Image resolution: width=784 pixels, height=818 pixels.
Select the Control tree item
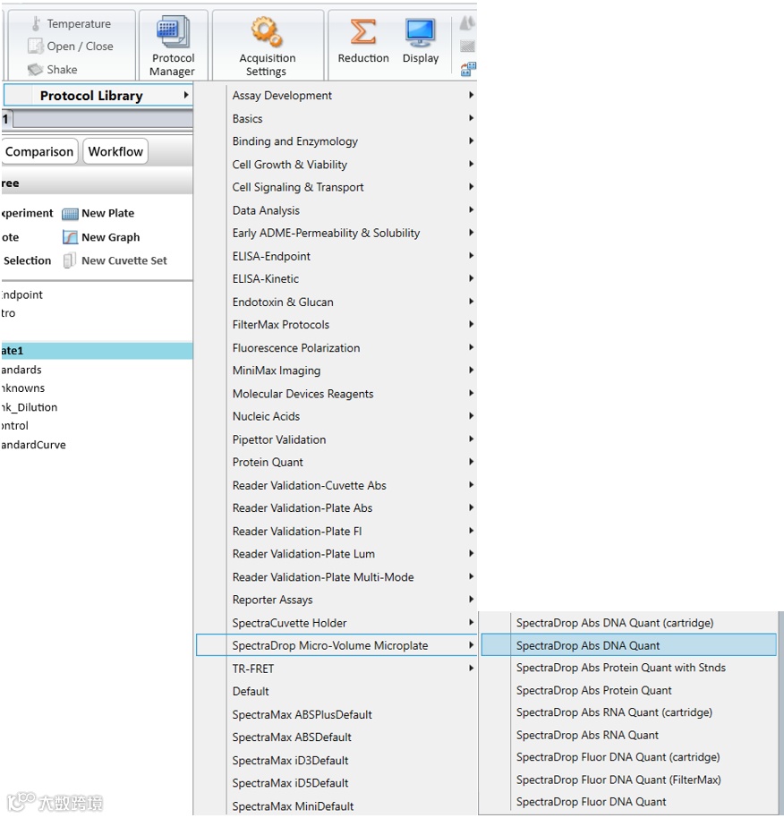click(14, 426)
